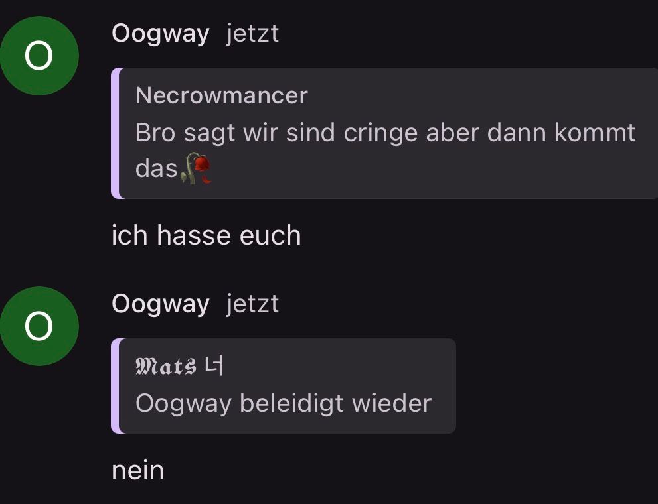Click the word 'das' in quoted message
This screenshot has width=658, height=504.
[x=157, y=169]
